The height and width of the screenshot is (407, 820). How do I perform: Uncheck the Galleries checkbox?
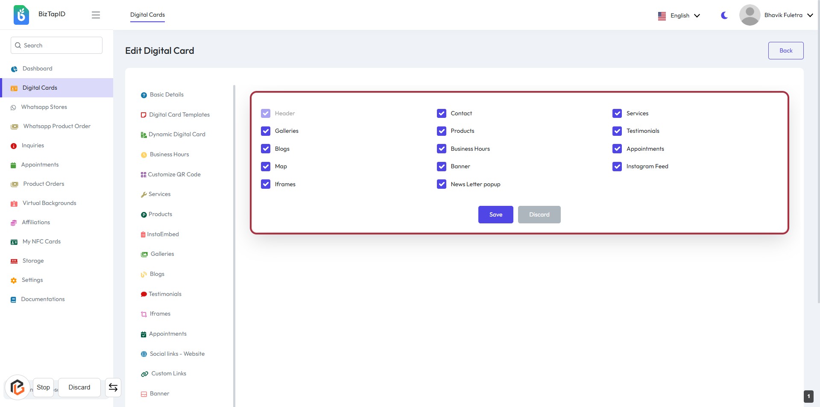tap(266, 131)
